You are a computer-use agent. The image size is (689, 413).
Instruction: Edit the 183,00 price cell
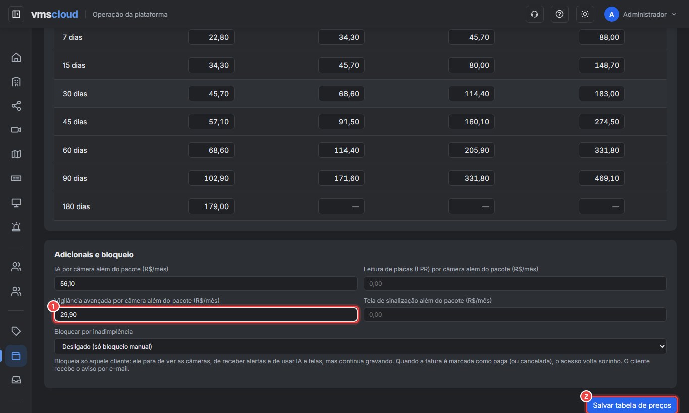601,94
